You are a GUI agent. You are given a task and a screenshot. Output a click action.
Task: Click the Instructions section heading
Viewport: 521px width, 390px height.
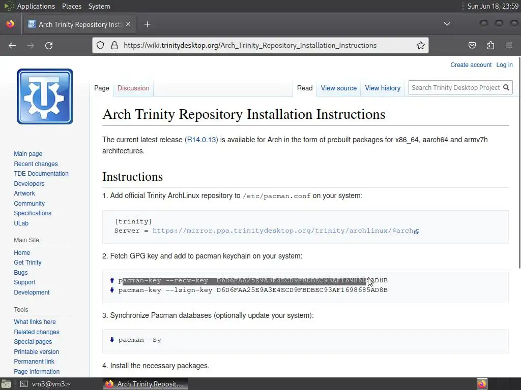click(x=133, y=177)
